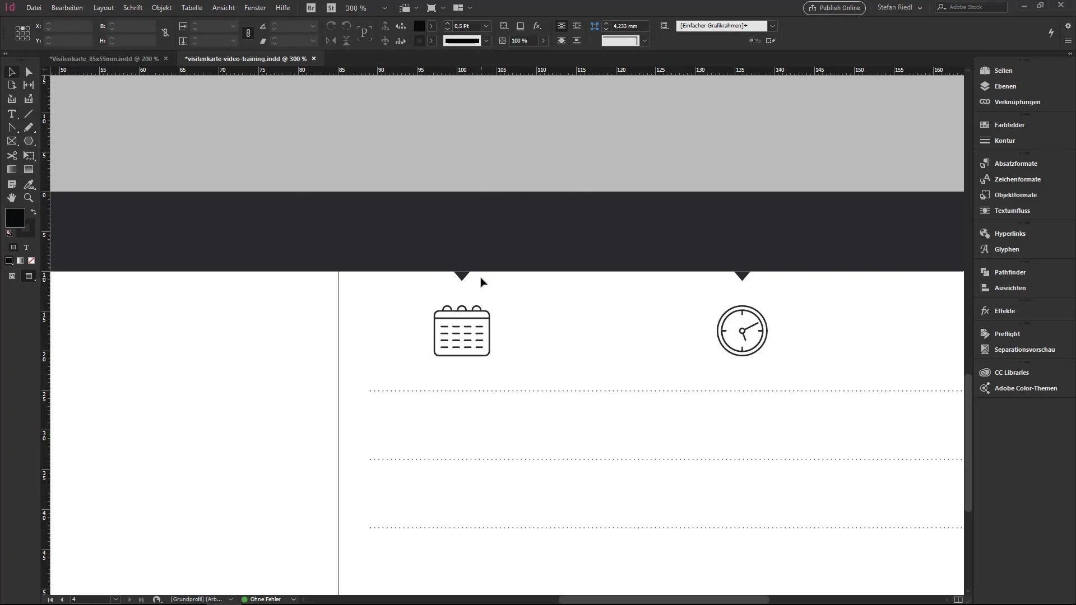Image resolution: width=1076 pixels, height=605 pixels.
Task: Click the effects fx icon in control bar
Action: [x=537, y=26]
